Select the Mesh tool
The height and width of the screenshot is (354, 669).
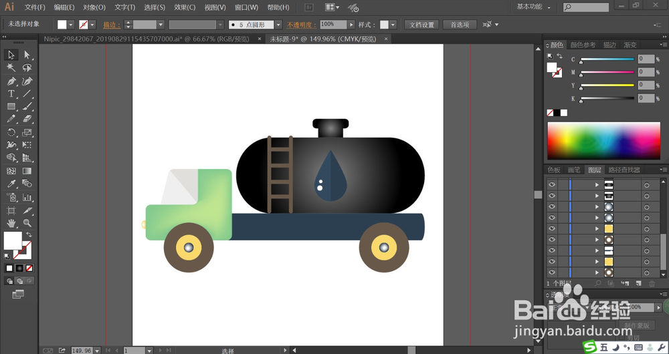[11, 171]
